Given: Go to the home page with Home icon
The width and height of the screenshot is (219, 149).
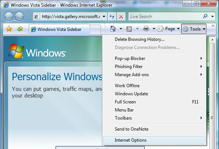Looking at the screenshot, I should 113,29.
